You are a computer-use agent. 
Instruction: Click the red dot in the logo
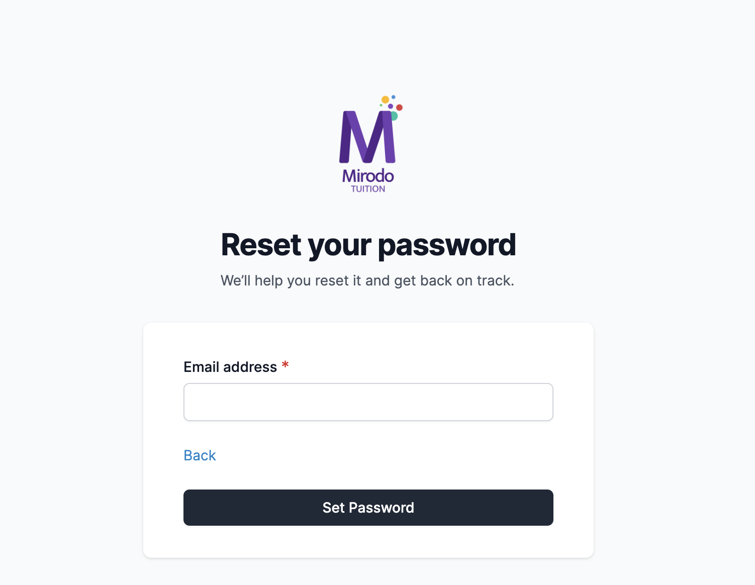click(399, 108)
